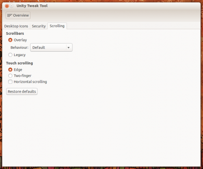Image resolution: width=203 pixels, height=169 pixels.
Task: Click the Unity Tweak Tool window title
Action: 32,6
